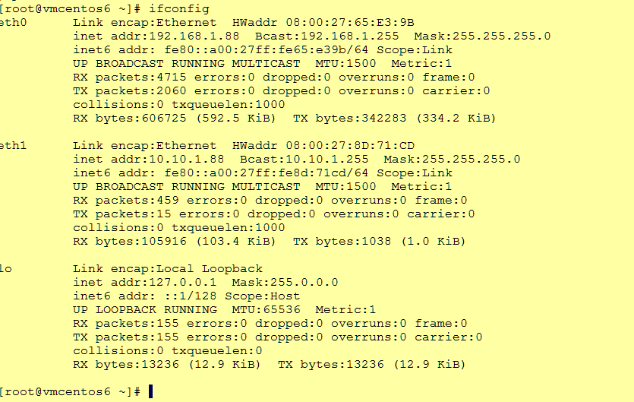This screenshot has height=402, width=634.
Task: Click eth1 TX bytes:1038 text
Action: click(x=342, y=242)
